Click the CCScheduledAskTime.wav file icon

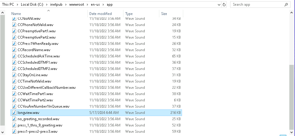click(x=14, y=56)
